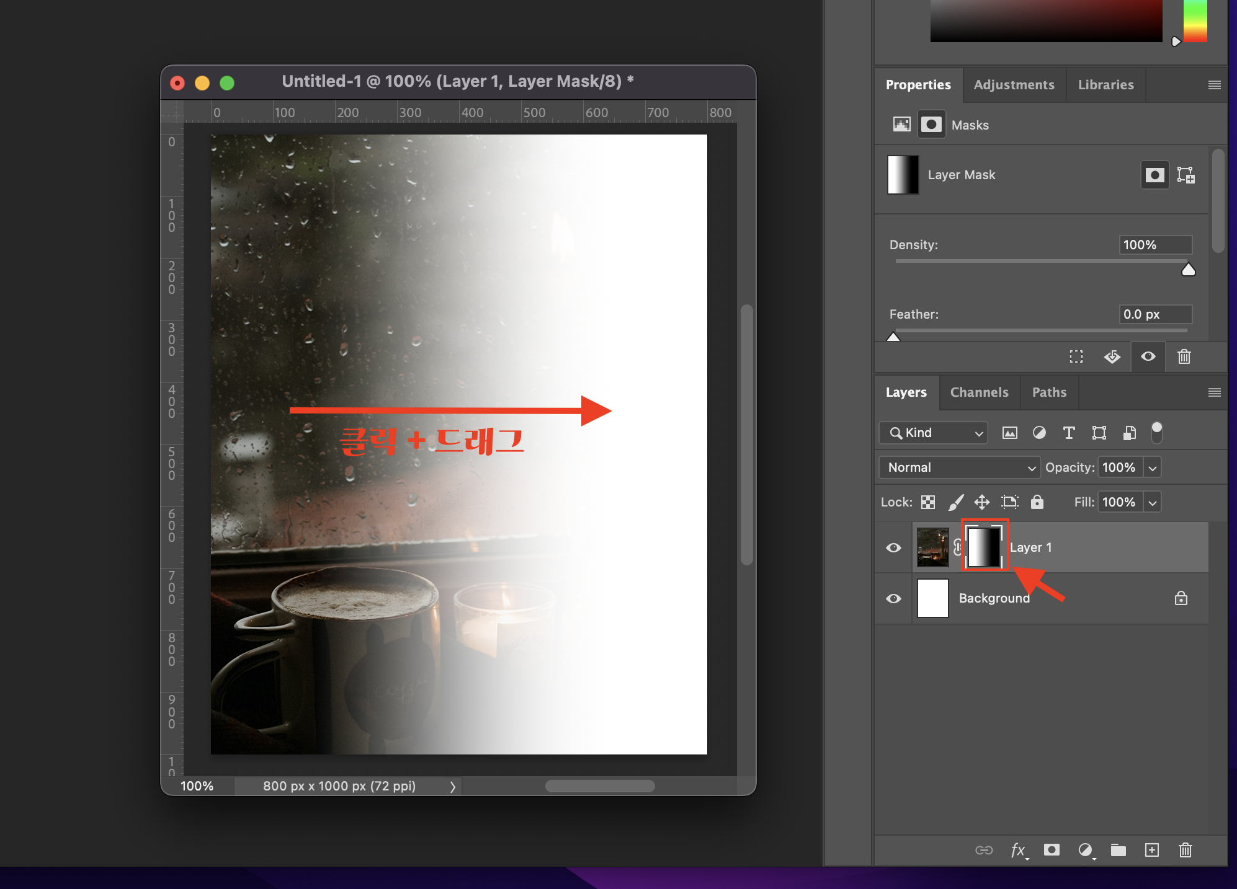Viewport: 1237px width, 889px height.
Task: Expand the Opacity dropdown arrow
Action: click(1153, 467)
